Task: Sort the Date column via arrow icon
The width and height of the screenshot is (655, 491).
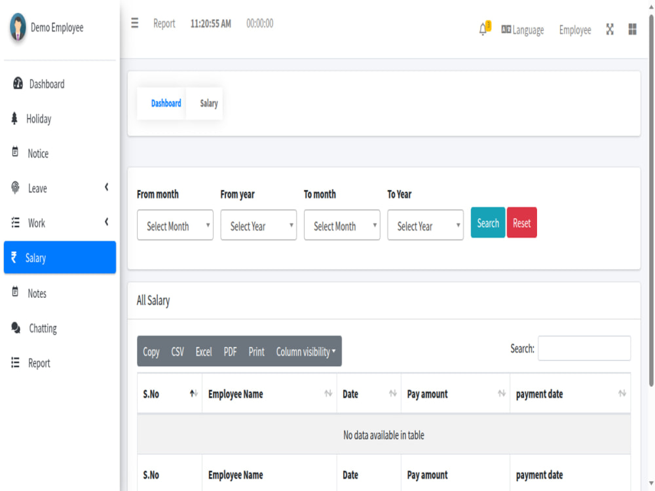Action: coord(392,393)
